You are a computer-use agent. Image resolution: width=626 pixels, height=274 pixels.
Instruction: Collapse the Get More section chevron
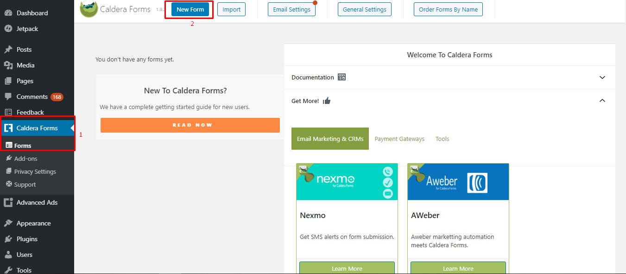point(602,100)
